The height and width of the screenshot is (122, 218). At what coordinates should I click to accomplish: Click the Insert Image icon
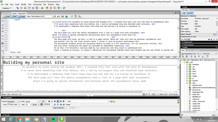[x=37, y=8]
